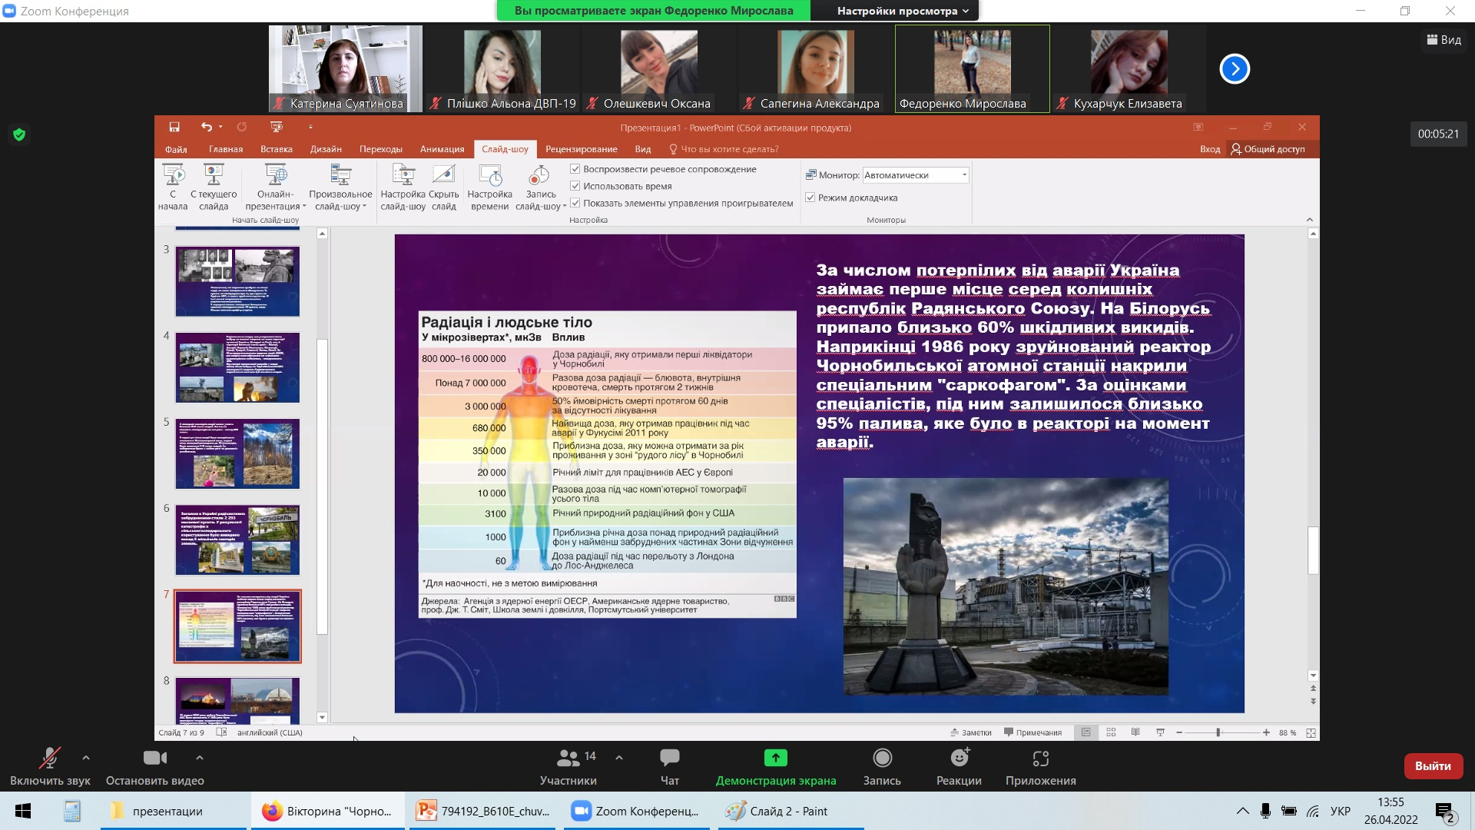The height and width of the screenshot is (830, 1475).
Task: Stop video in Zoom
Action: tap(155, 766)
